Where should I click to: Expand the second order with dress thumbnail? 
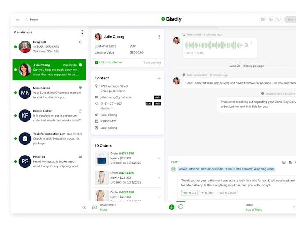click(x=159, y=177)
